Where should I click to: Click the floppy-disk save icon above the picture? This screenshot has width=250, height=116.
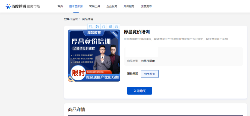coord(97,27)
